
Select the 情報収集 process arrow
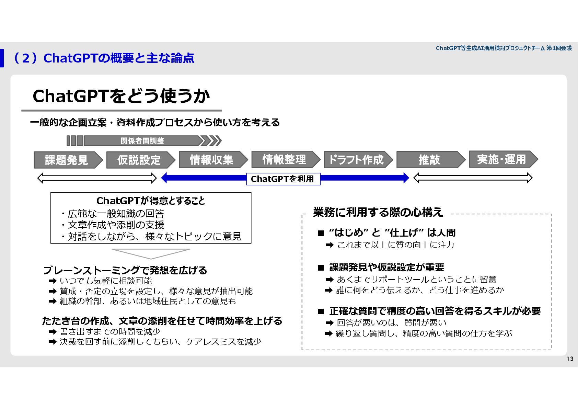tap(213, 160)
